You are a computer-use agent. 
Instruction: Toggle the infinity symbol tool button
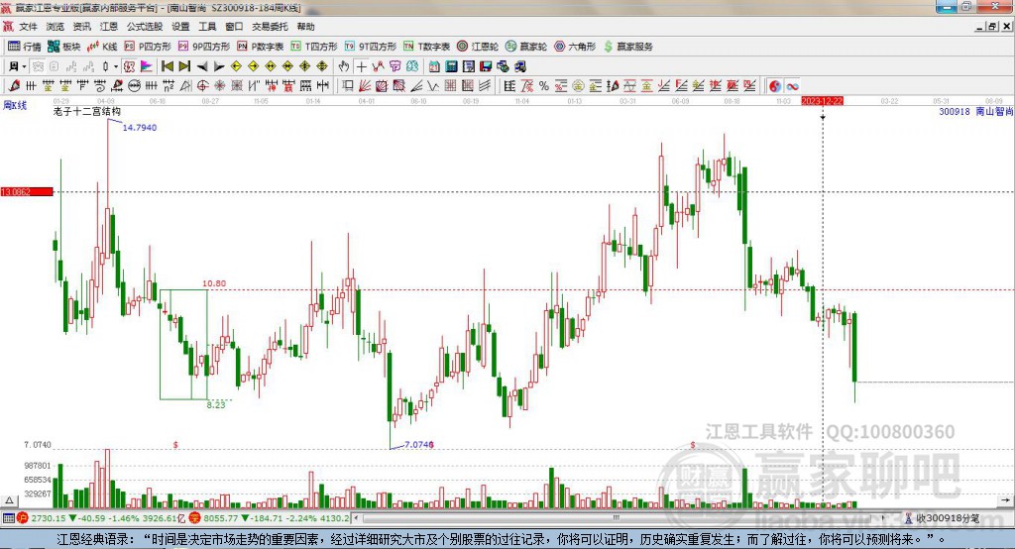792,86
